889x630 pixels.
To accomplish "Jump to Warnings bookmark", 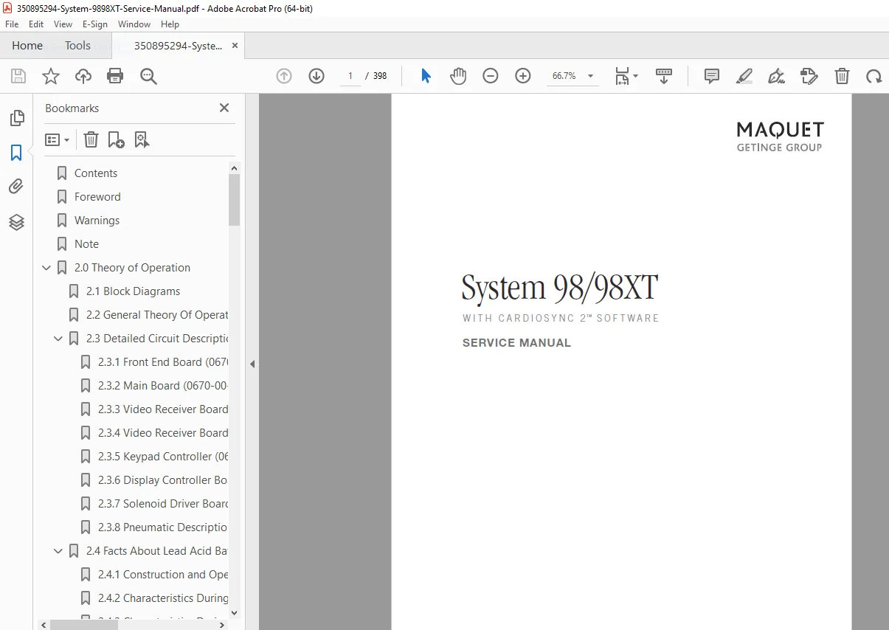I will click(97, 221).
